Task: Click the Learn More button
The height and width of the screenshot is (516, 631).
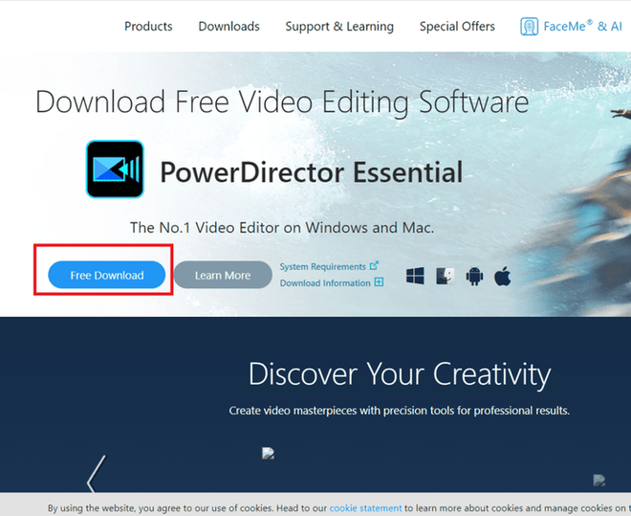Action: click(x=223, y=275)
